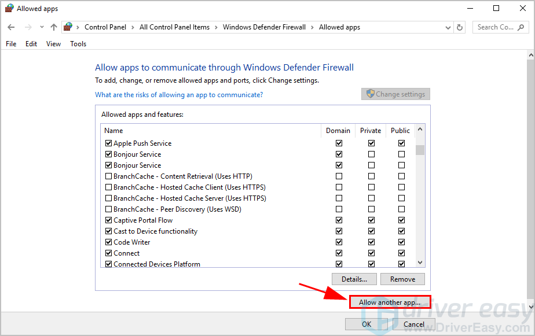Expand the chevron after Control Panel breadcrumb
The image size is (535, 336).
134,27
